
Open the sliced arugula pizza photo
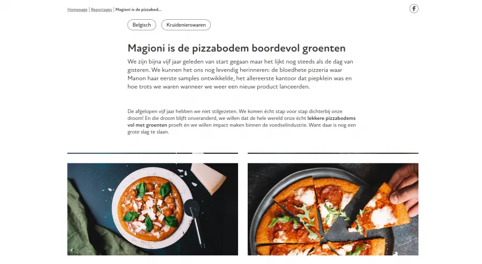(333, 209)
